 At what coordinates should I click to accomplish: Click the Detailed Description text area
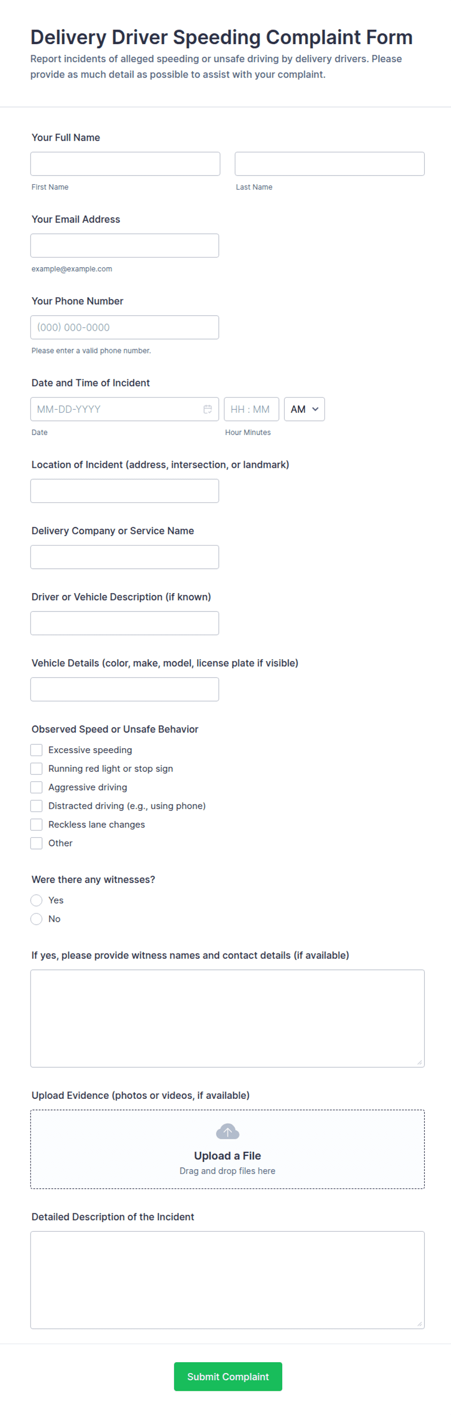[227, 1280]
